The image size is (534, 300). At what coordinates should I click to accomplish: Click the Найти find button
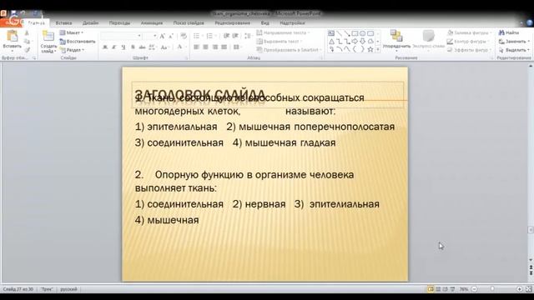509,32
